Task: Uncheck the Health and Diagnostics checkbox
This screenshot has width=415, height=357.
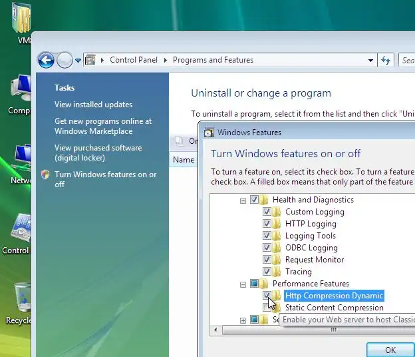Action: point(254,199)
